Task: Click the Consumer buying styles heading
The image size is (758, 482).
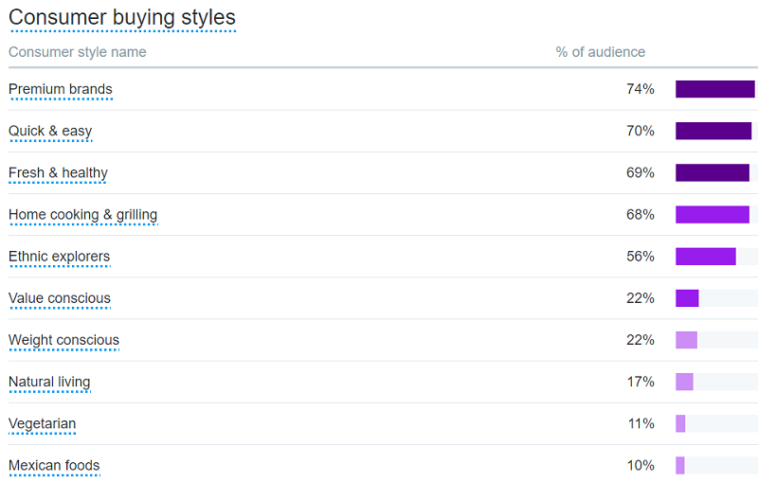Action: click(122, 18)
